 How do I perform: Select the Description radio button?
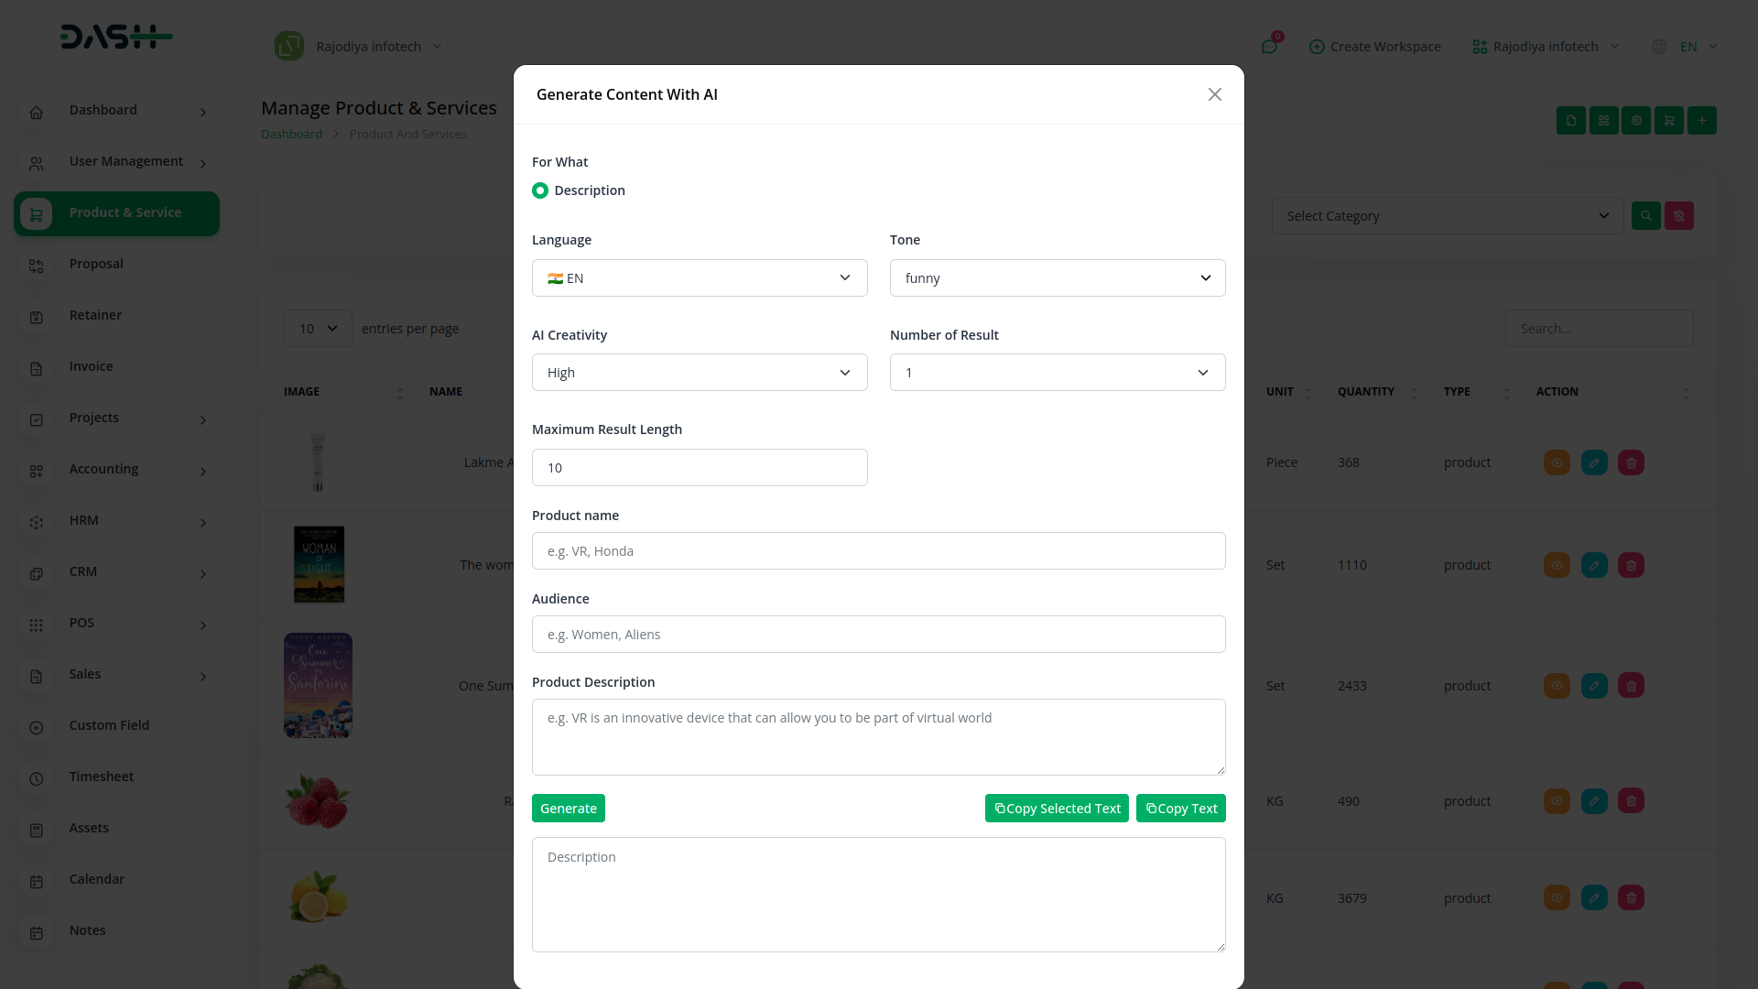(540, 190)
